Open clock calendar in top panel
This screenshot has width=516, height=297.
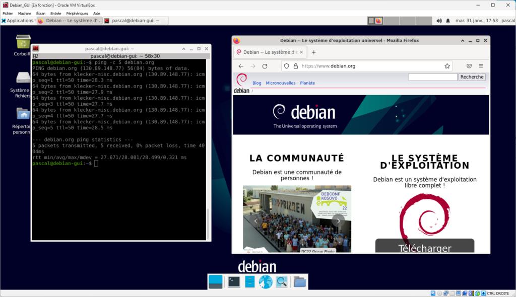[x=477, y=21]
